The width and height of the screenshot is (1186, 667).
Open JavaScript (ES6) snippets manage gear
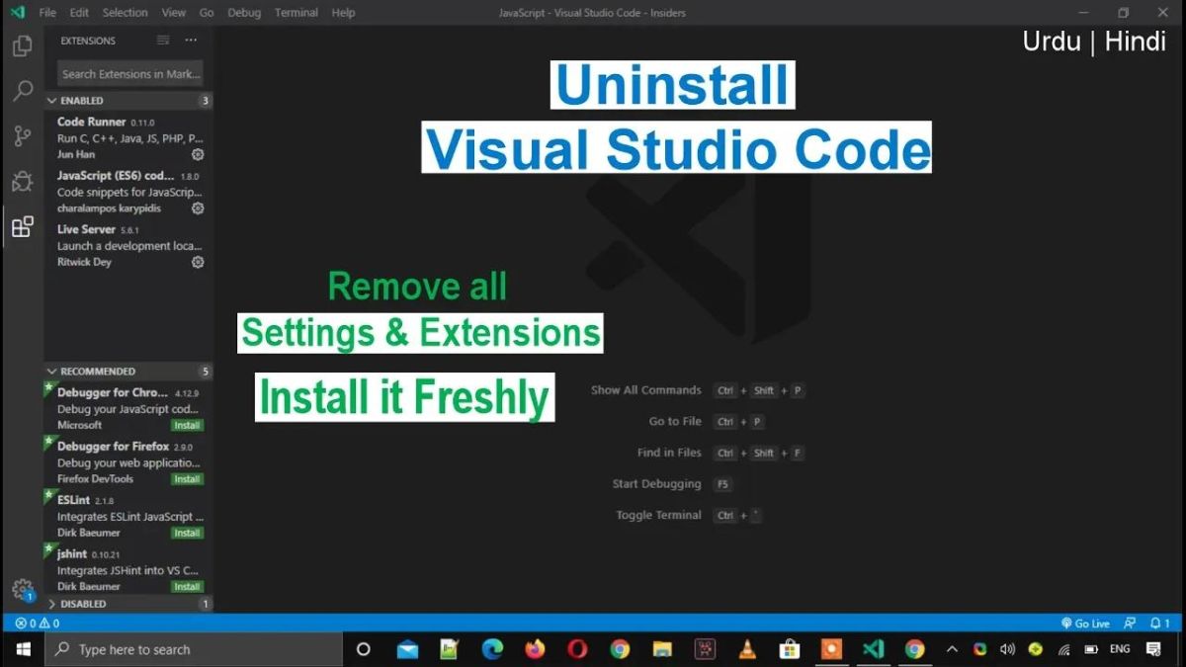(198, 208)
